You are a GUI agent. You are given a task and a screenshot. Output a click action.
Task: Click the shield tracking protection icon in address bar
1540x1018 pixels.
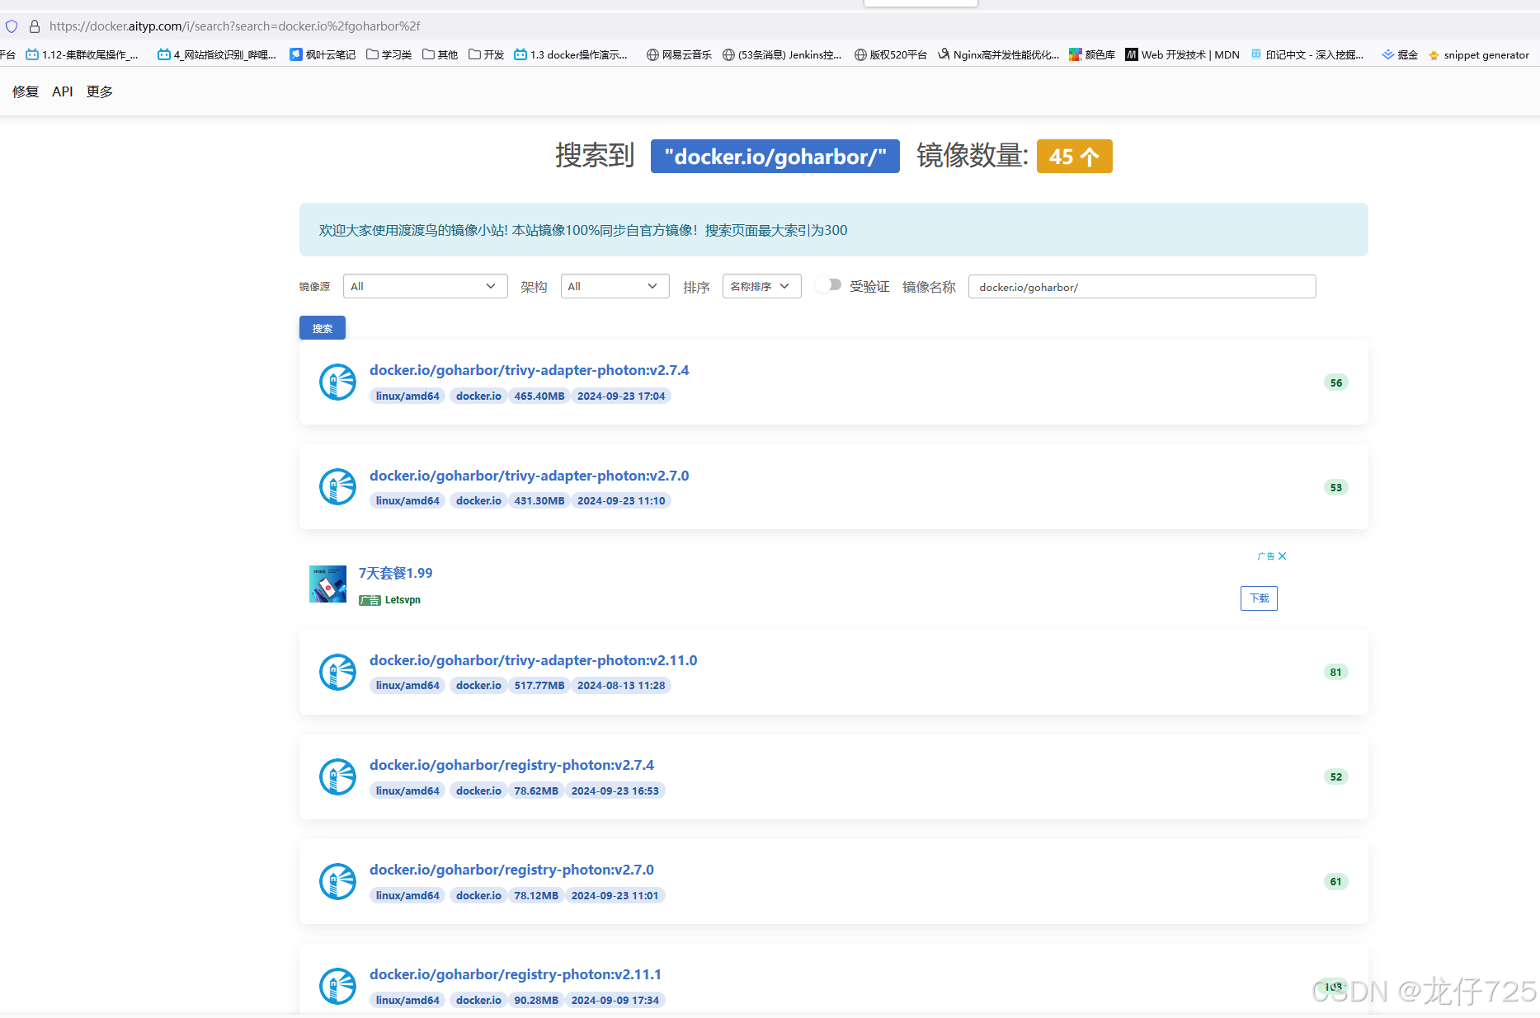12,26
